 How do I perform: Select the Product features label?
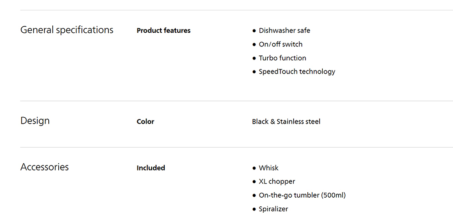(x=163, y=30)
